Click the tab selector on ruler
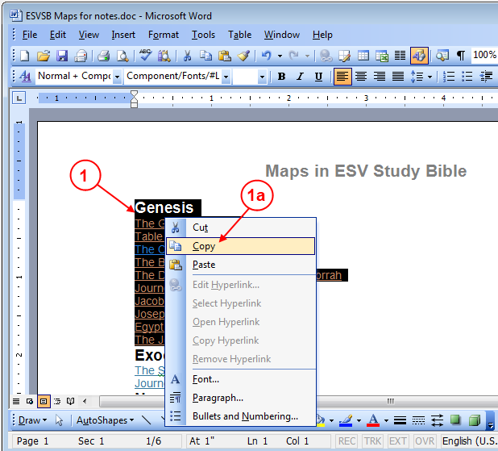This screenshot has width=498, height=451. point(19,98)
